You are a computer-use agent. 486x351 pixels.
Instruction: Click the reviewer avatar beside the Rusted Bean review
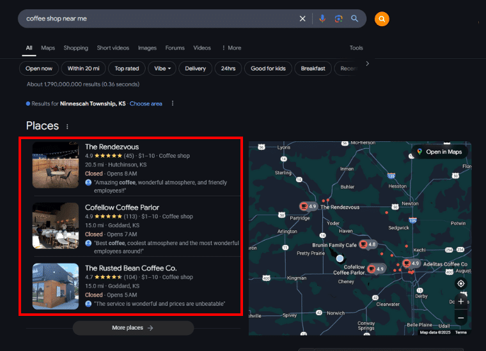pos(88,304)
